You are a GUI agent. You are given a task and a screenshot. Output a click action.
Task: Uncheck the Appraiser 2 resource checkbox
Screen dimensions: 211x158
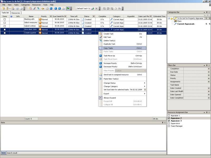tap(169, 118)
